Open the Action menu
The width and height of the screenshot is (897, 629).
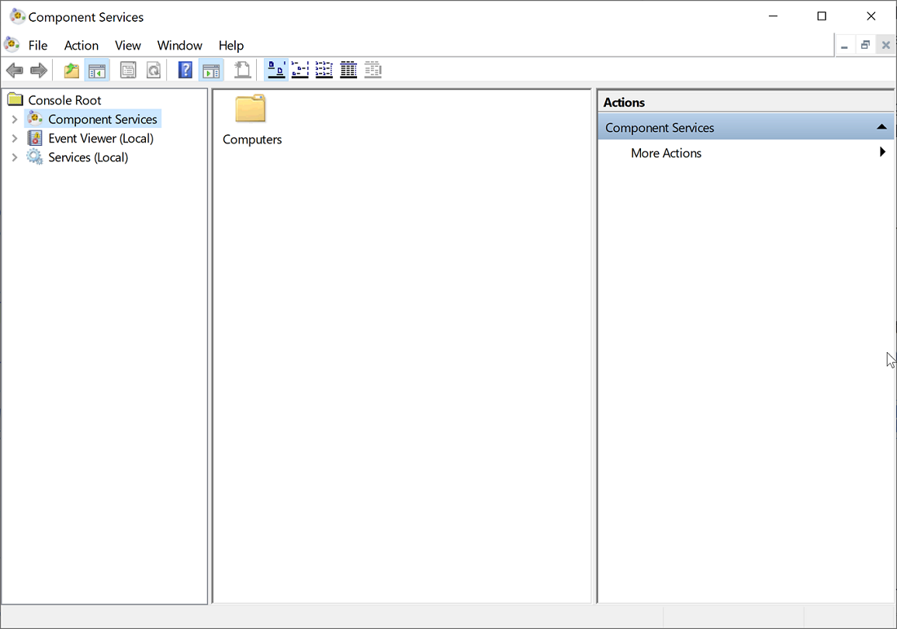pyautogui.click(x=81, y=45)
